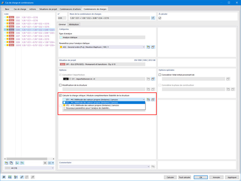
Task: Click the select all checkmarks icon below the list
Action: (x=17, y=163)
